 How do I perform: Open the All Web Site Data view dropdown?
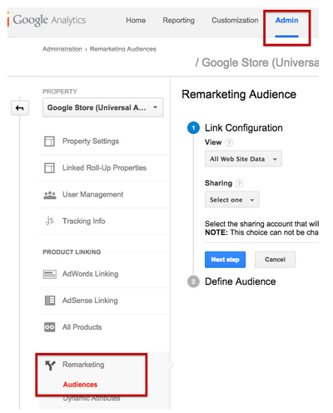coord(243,159)
